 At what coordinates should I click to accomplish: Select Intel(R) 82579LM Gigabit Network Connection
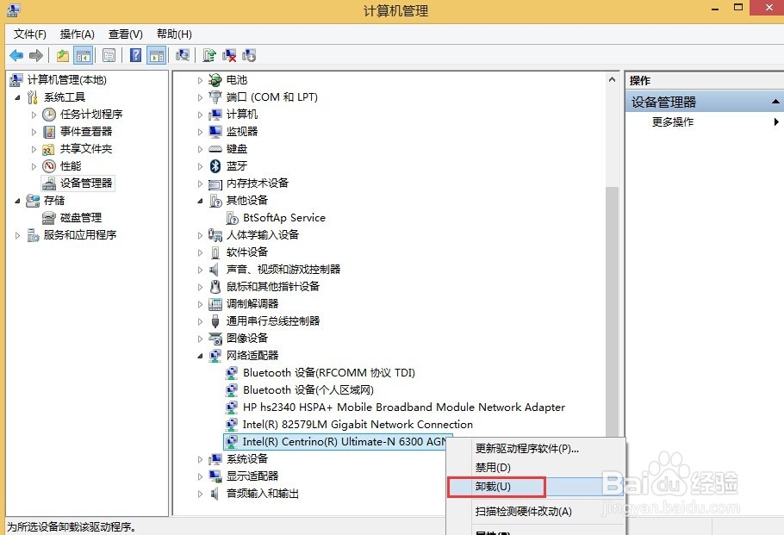pos(358,425)
